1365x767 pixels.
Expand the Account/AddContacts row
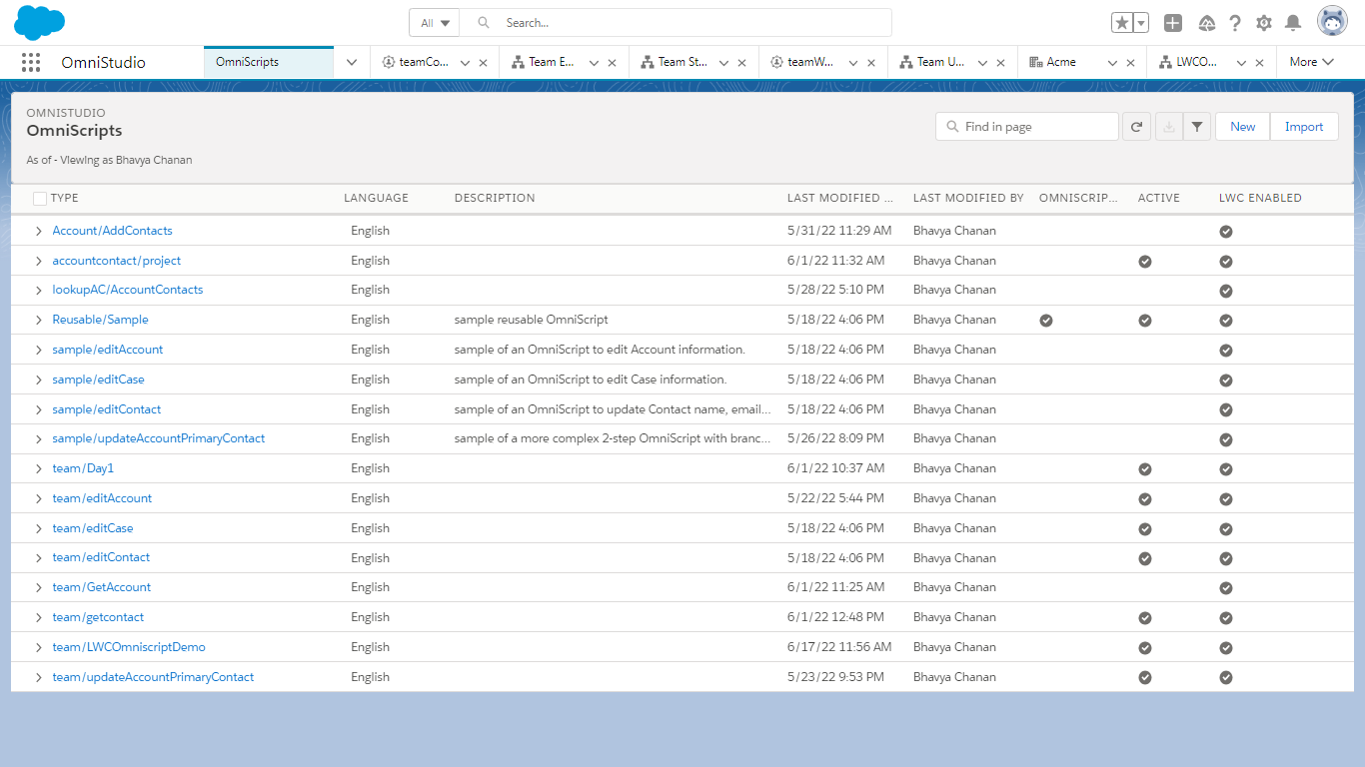[39, 231]
